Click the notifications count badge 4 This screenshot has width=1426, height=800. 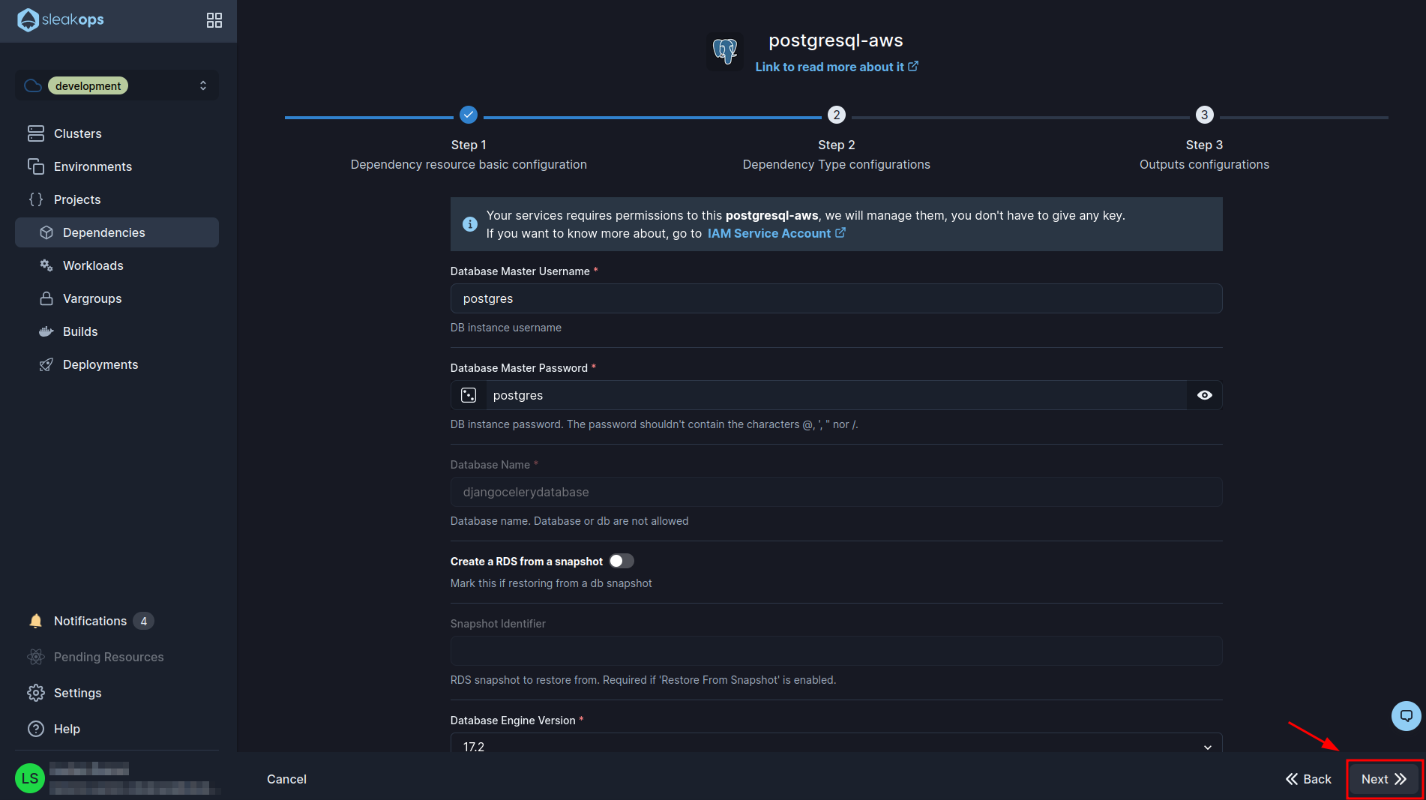[x=143, y=621]
